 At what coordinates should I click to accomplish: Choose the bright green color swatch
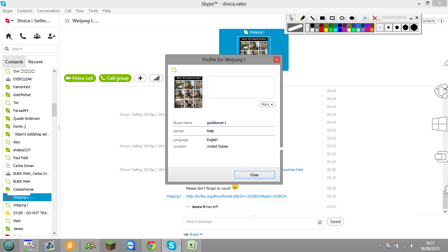pos(331,30)
